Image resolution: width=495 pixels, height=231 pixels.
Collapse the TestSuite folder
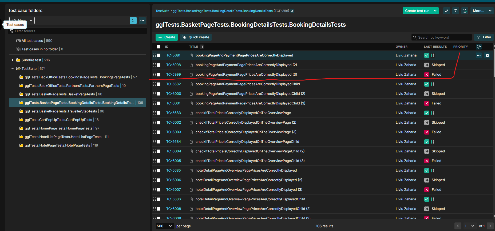tap(12, 68)
